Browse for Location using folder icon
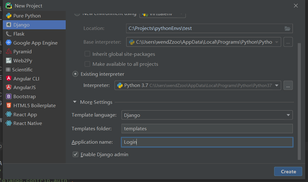 (287, 28)
